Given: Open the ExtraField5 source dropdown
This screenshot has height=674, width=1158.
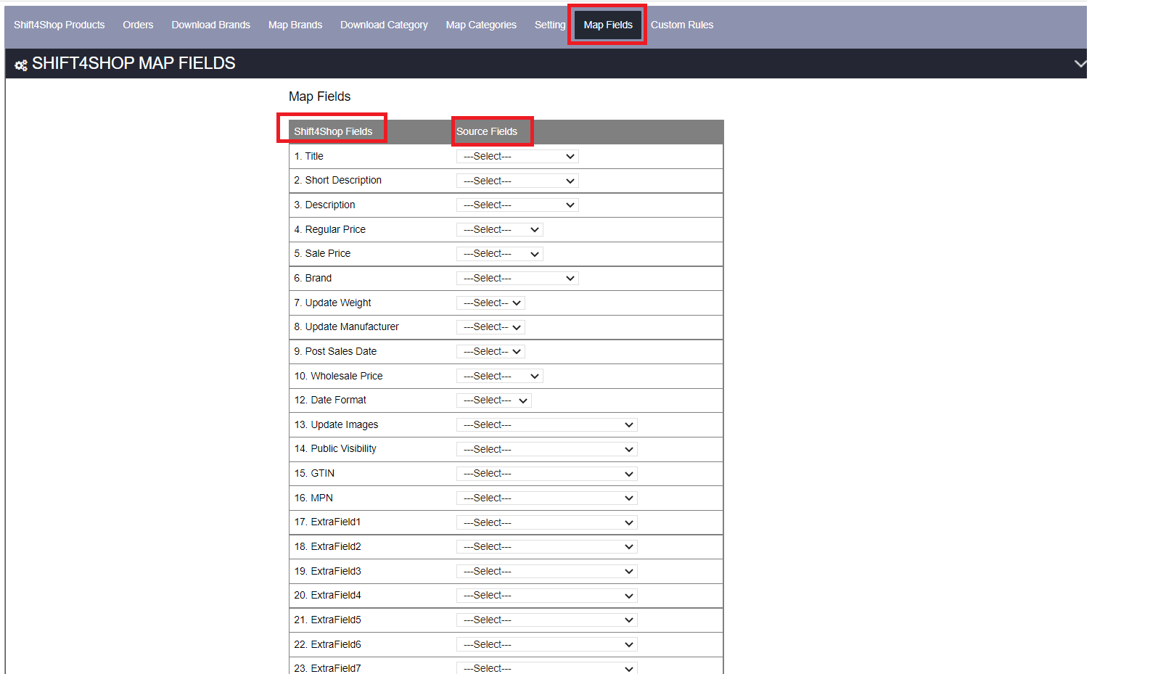Looking at the screenshot, I should coord(547,620).
